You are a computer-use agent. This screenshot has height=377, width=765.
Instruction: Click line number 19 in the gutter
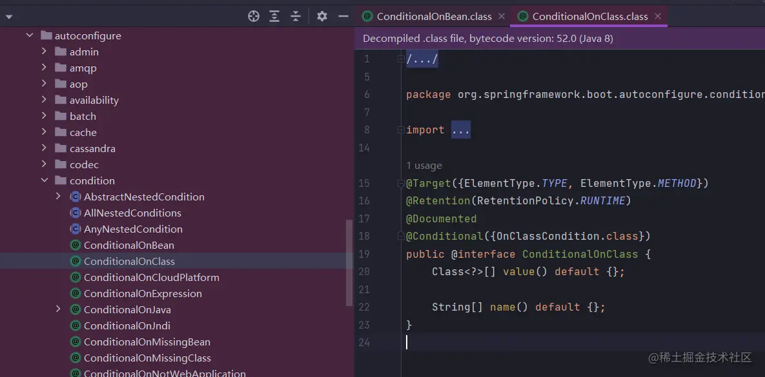[x=364, y=254]
